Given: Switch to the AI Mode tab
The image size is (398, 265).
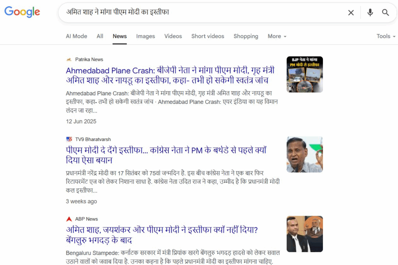Looking at the screenshot, I should [76, 36].
